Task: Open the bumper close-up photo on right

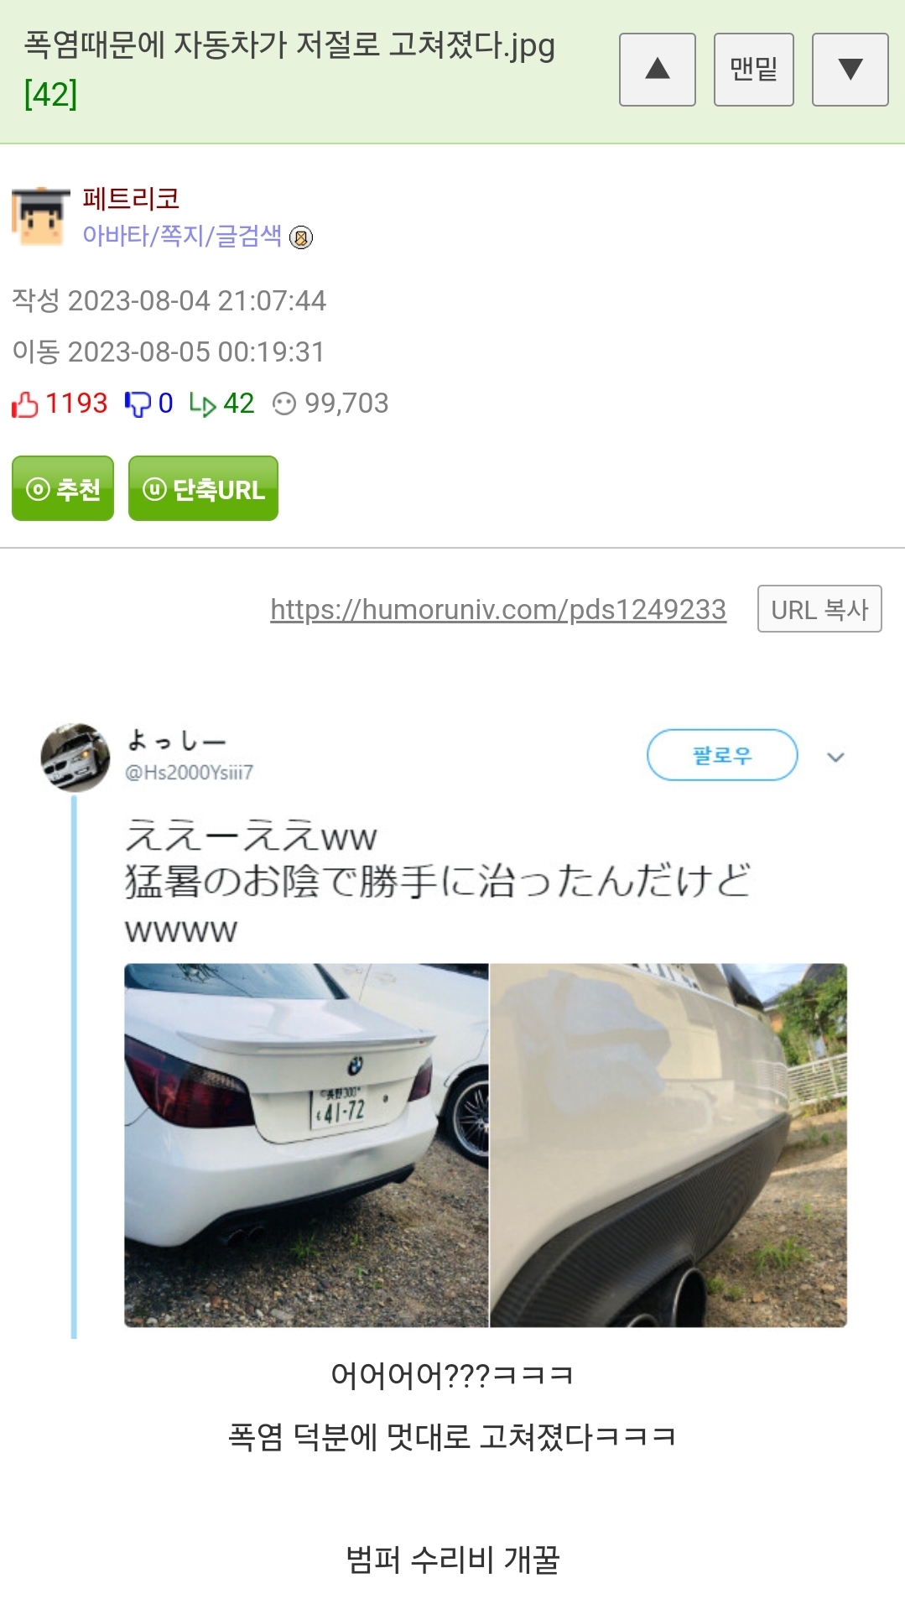Action: [668, 1145]
